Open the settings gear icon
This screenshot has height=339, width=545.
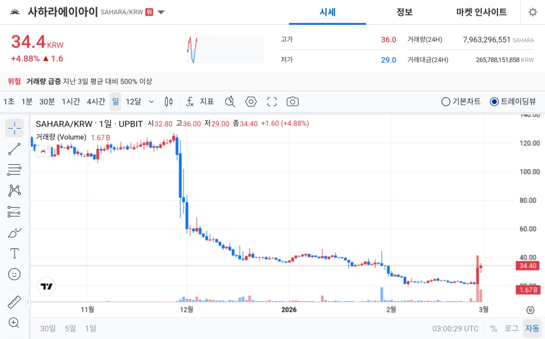click(x=532, y=12)
